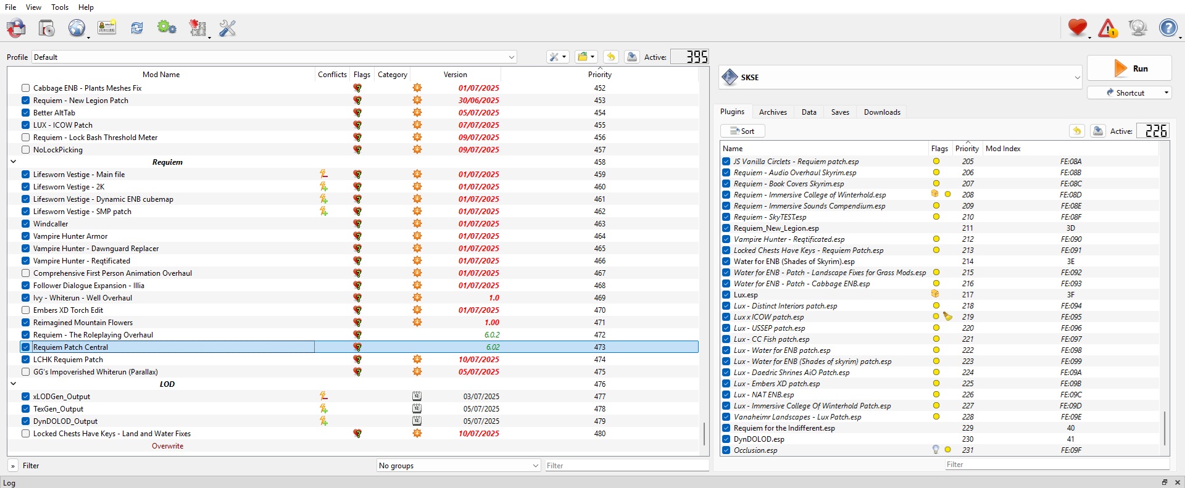This screenshot has width=1185, height=488.
Task: Switch to the Archives tab
Action: [x=773, y=112]
